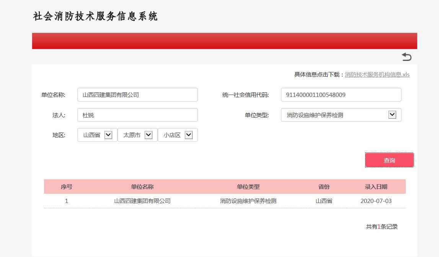Screen dimensions: 439x257
Task: Click the 共有1条记录 record count text
Action: [382, 226]
